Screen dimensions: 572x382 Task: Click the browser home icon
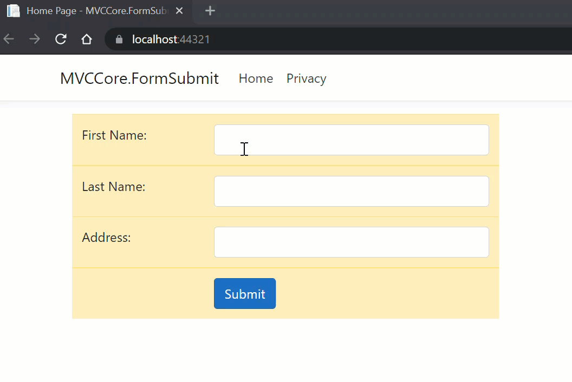[x=87, y=38]
